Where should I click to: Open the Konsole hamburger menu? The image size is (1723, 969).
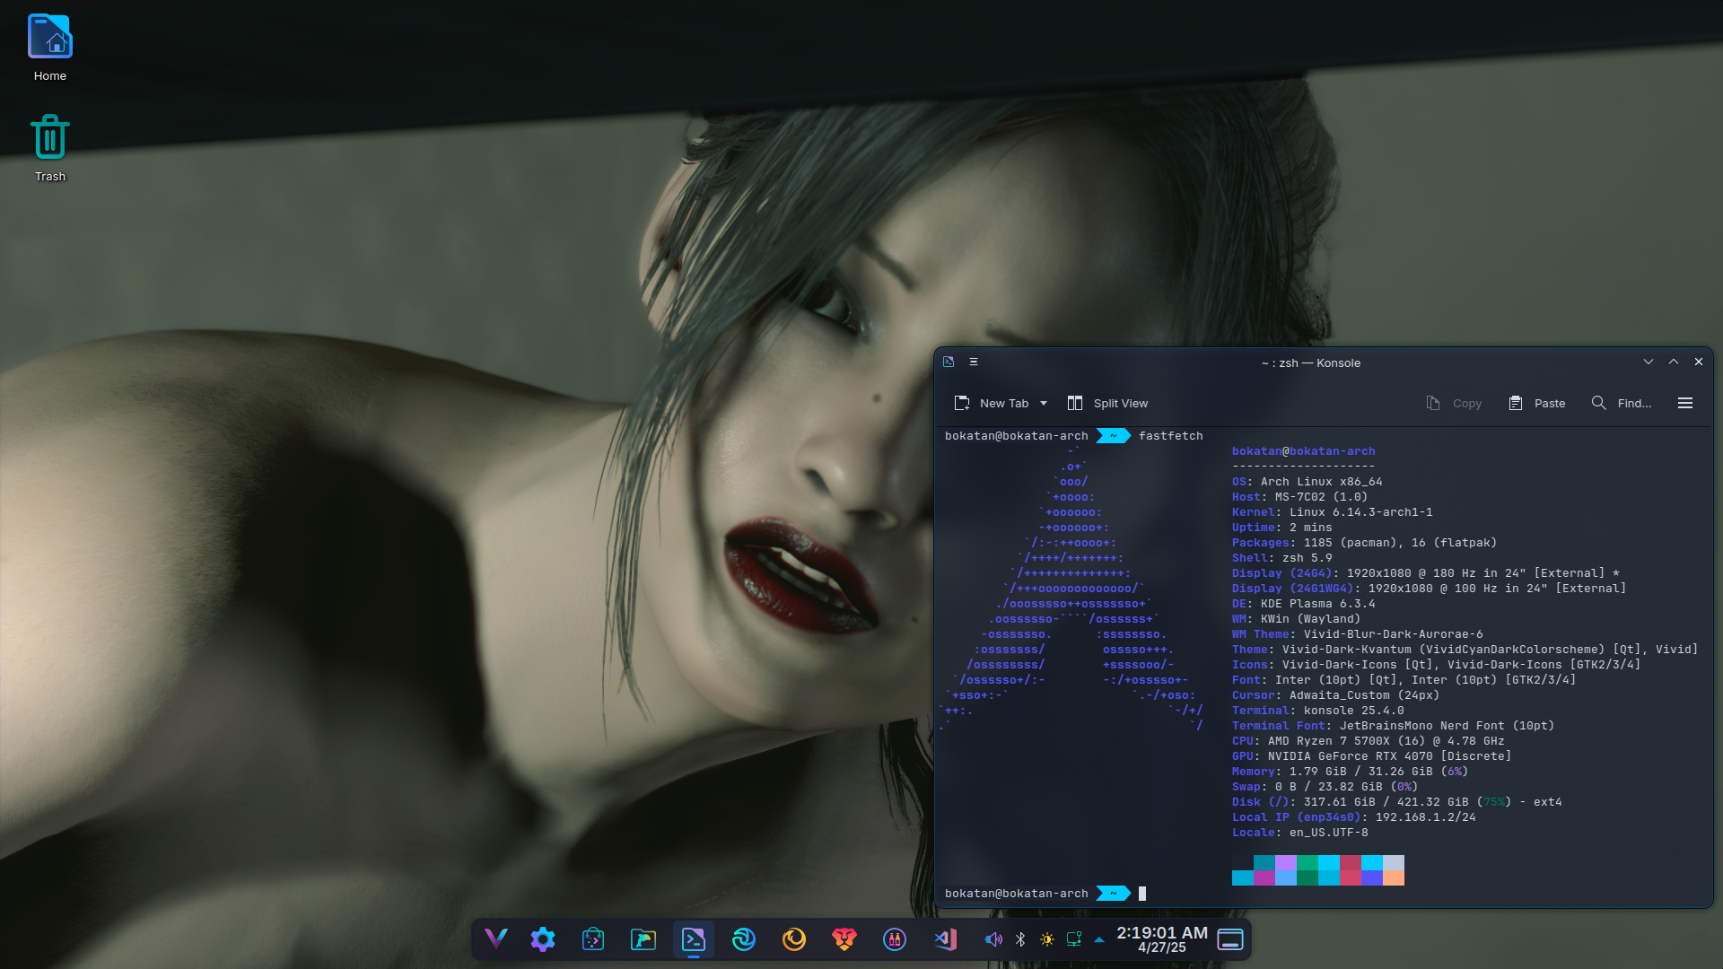1685,404
